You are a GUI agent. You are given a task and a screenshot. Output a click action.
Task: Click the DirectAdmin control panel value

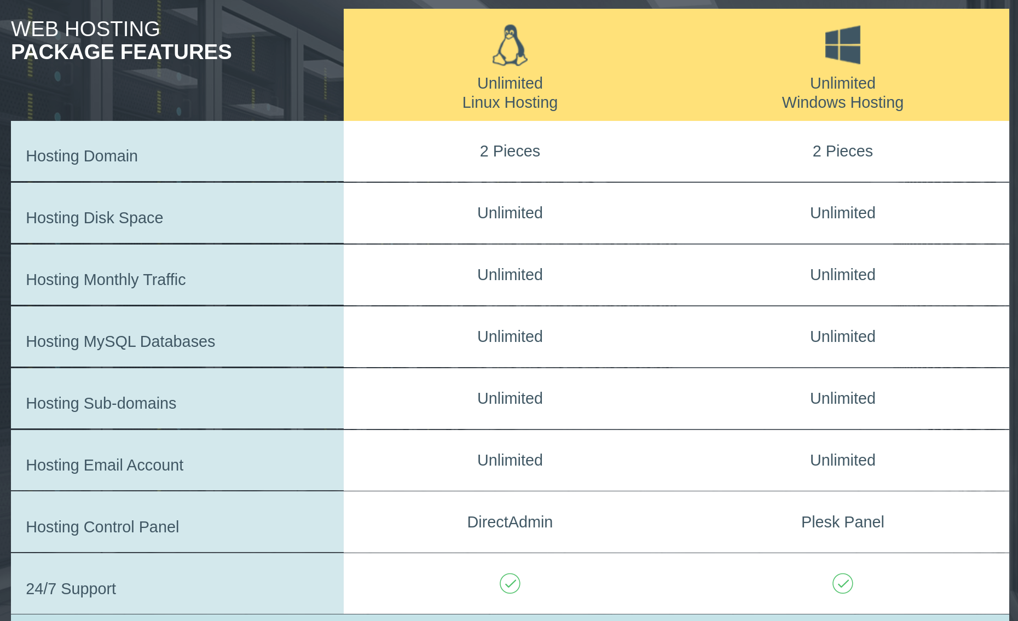(510, 522)
